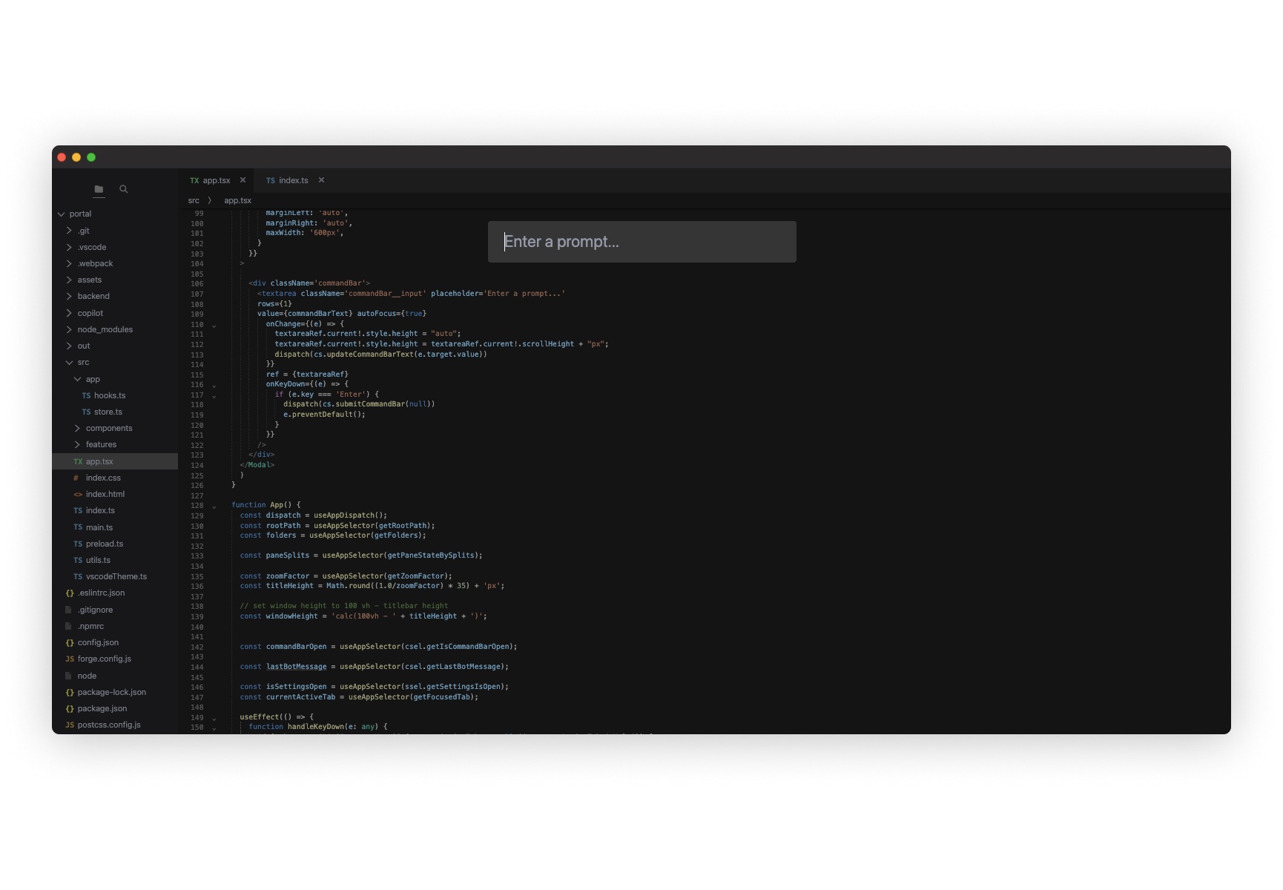Focus the 'Enter a prompt...' input

[x=642, y=242]
